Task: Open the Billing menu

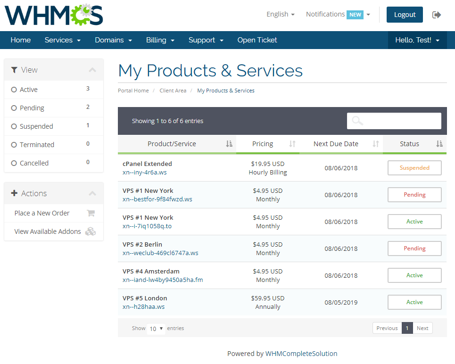Action: pyautogui.click(x=160, y=40)
